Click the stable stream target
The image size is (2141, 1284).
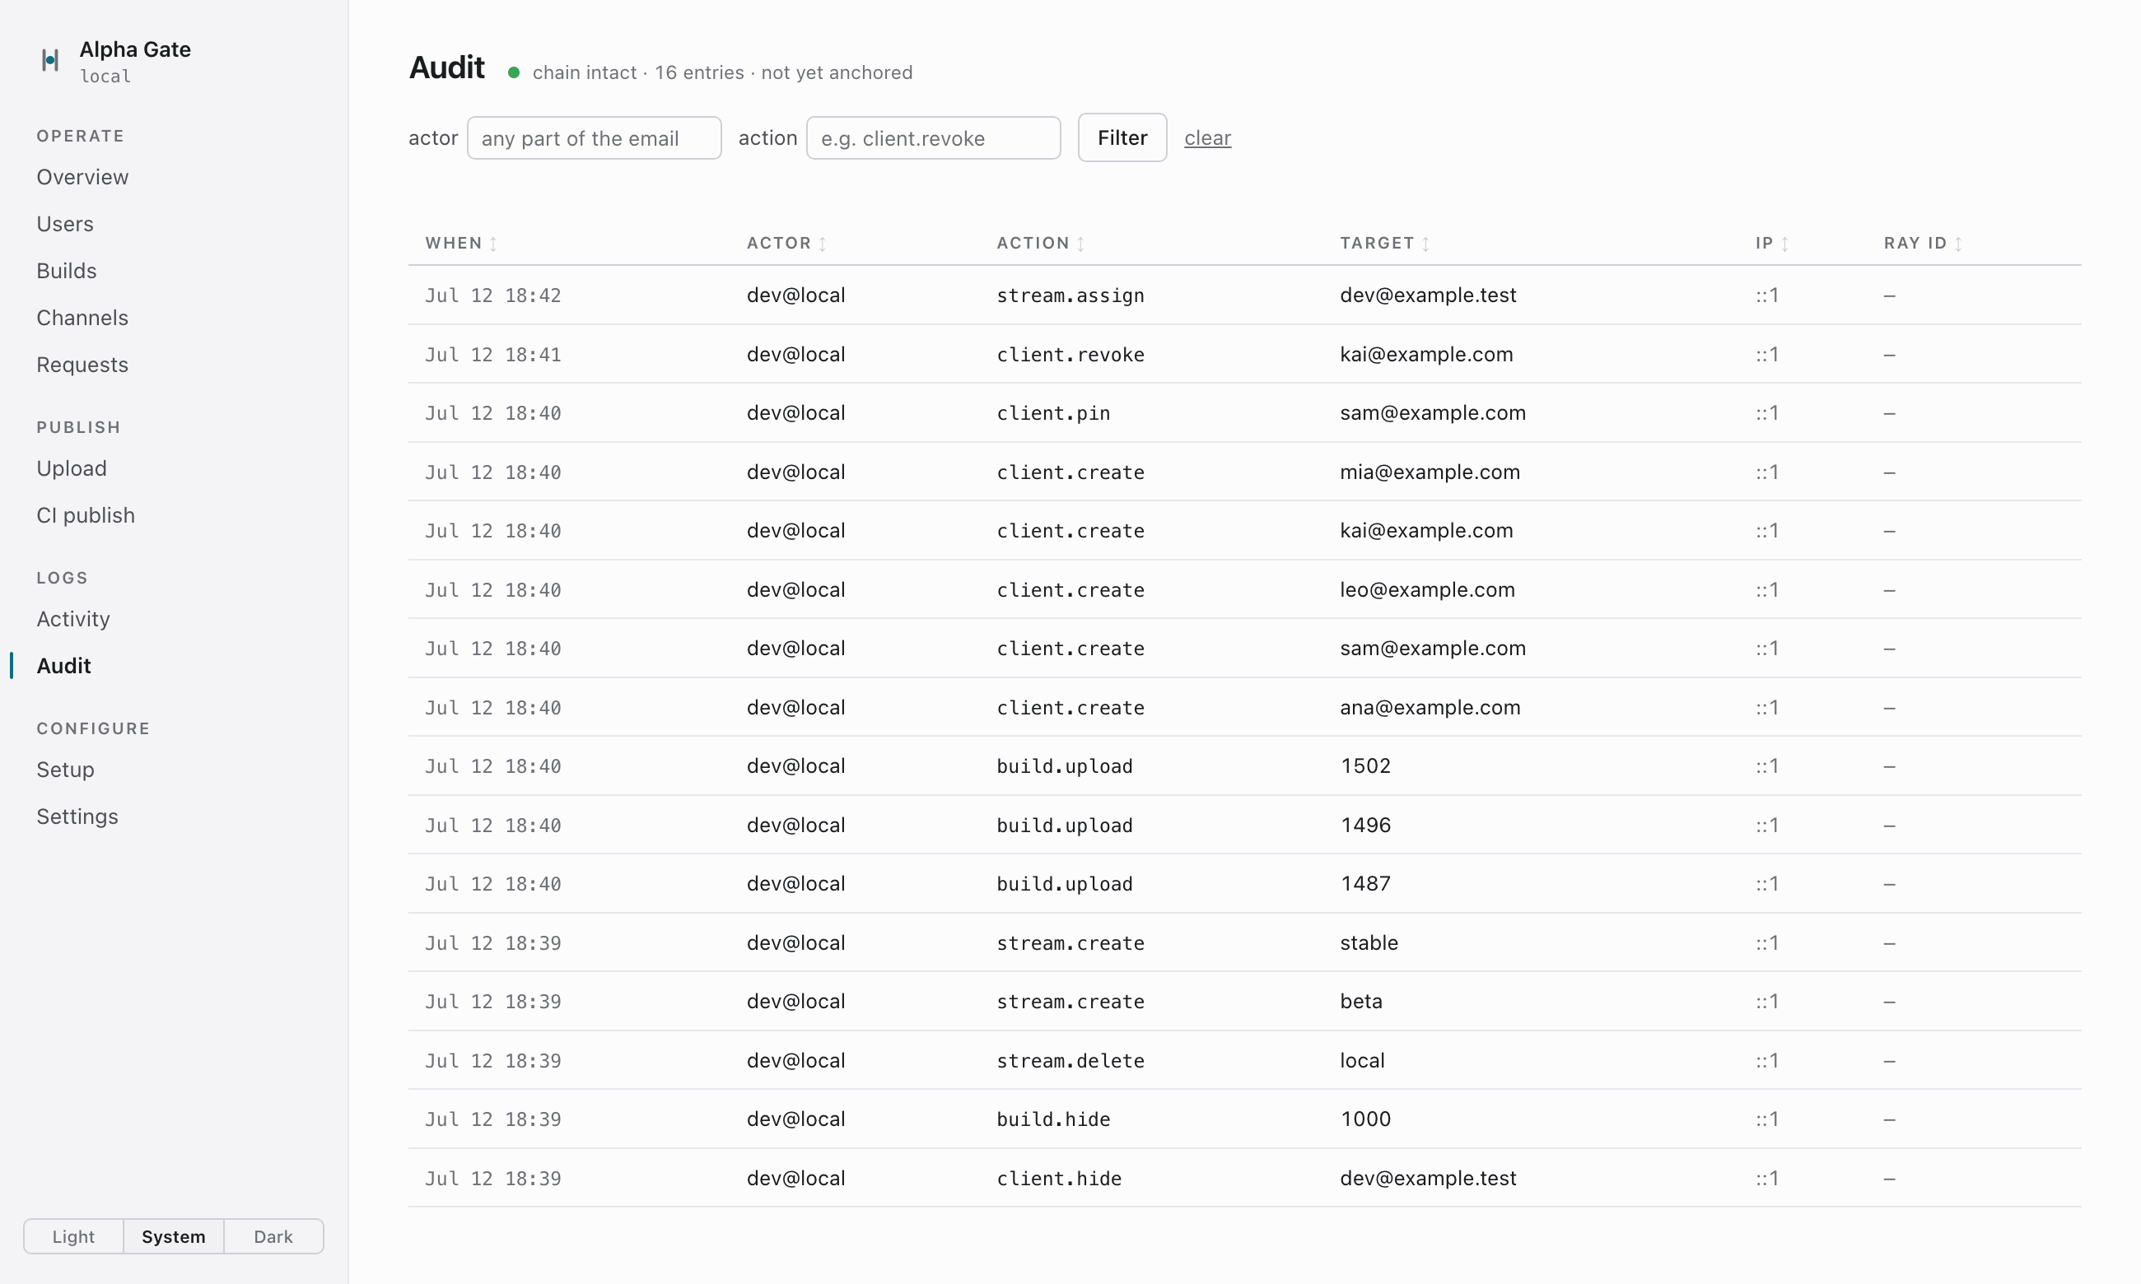1369,942
